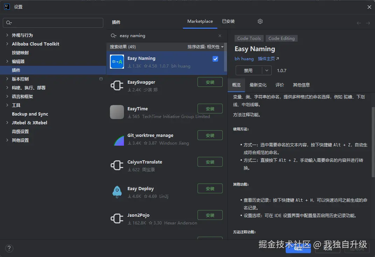The image size is (375, 257).
Task: Click the Easy Deploy rocket icon
Action: (117, 192)
